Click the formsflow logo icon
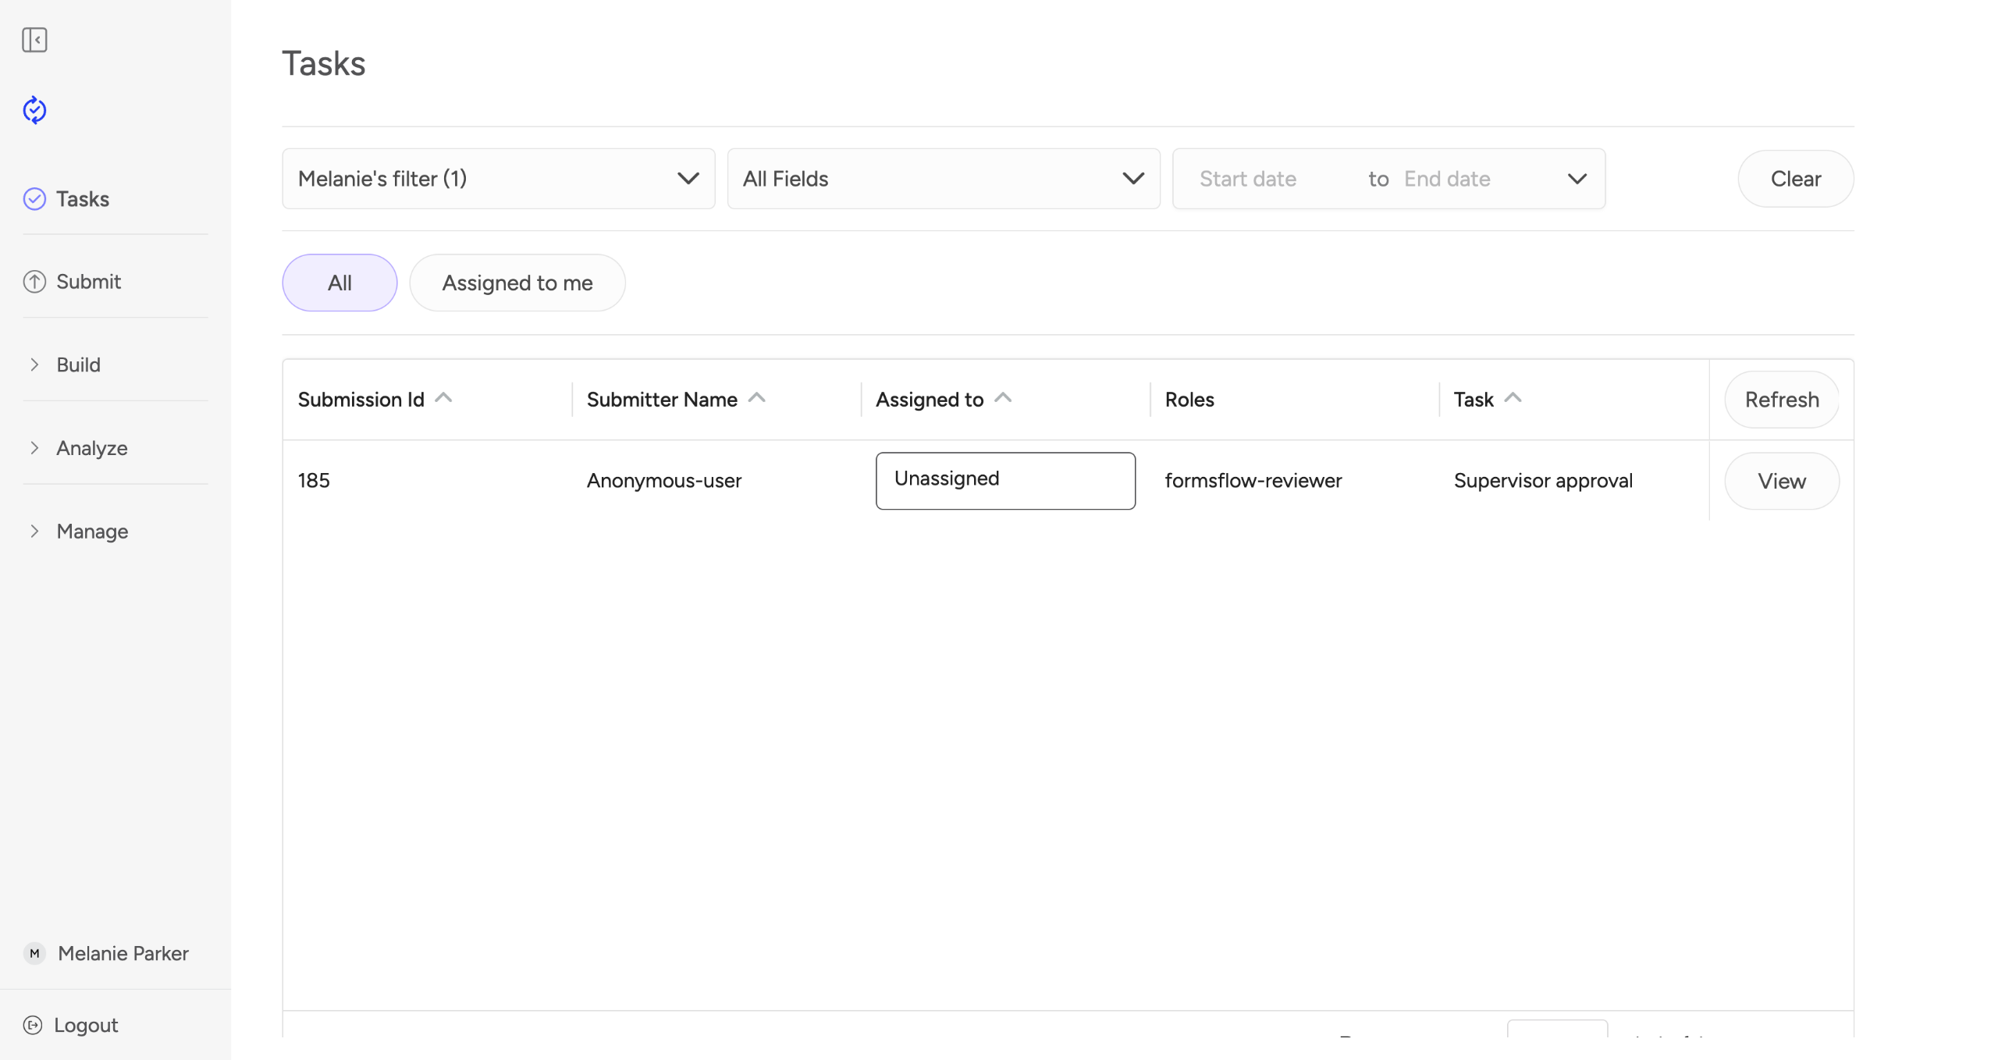The image size is (1998, 1060). pos(34,110)
